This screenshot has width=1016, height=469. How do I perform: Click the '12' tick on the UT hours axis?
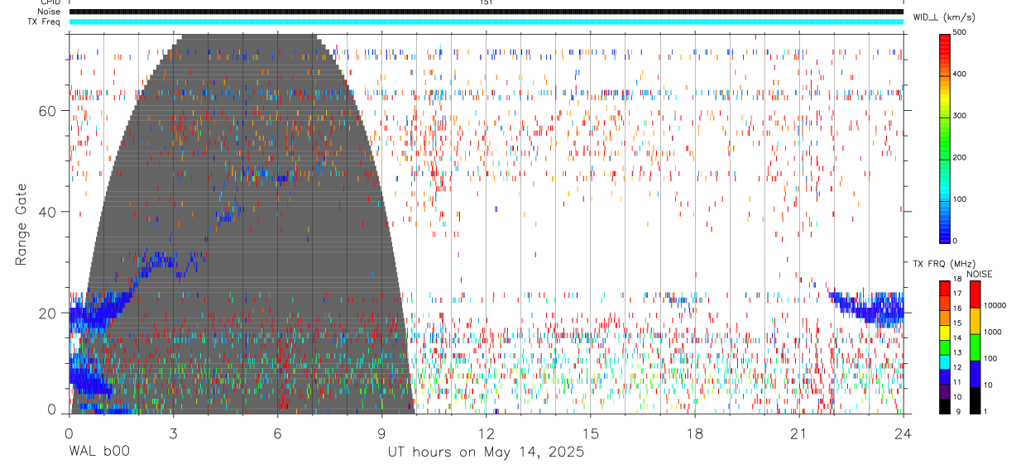(x=486, y=433)
